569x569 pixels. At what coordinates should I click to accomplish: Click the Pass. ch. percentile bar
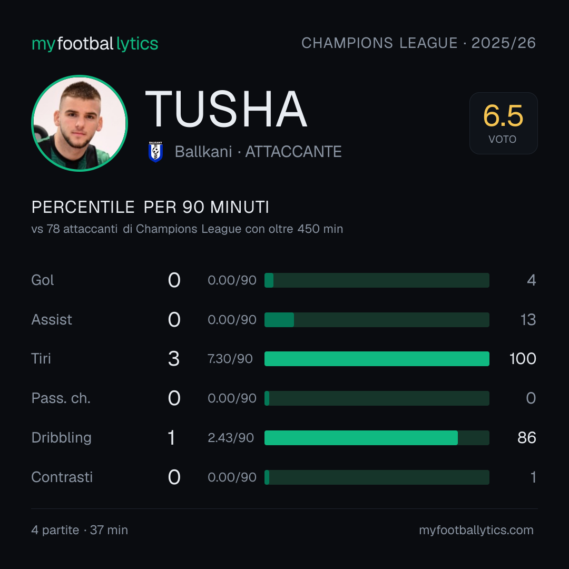point(377,398)
